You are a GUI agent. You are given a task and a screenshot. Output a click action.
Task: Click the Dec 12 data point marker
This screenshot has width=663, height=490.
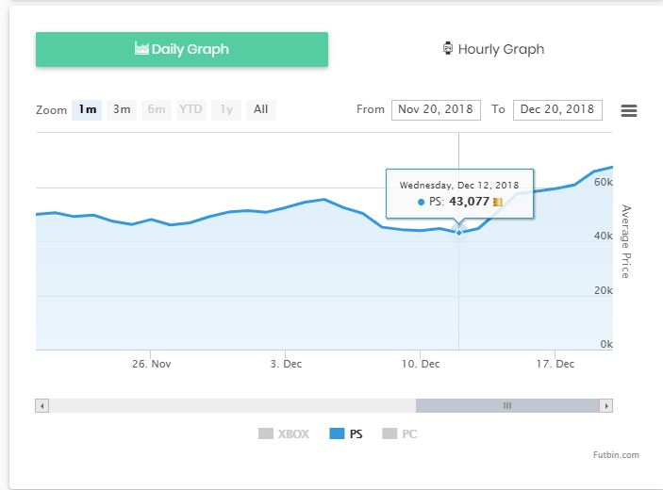point(459,231)
